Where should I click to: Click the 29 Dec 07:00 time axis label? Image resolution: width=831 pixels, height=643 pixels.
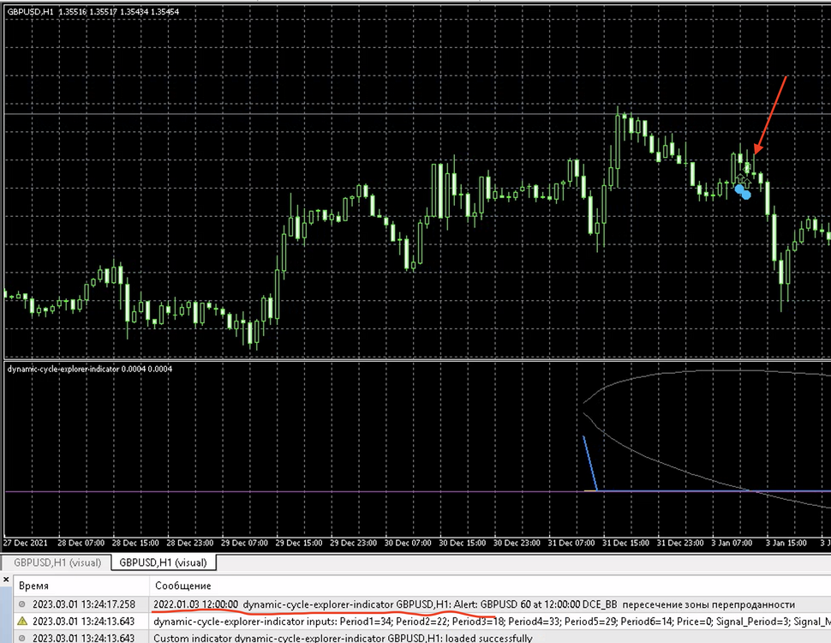coord(244,543)
